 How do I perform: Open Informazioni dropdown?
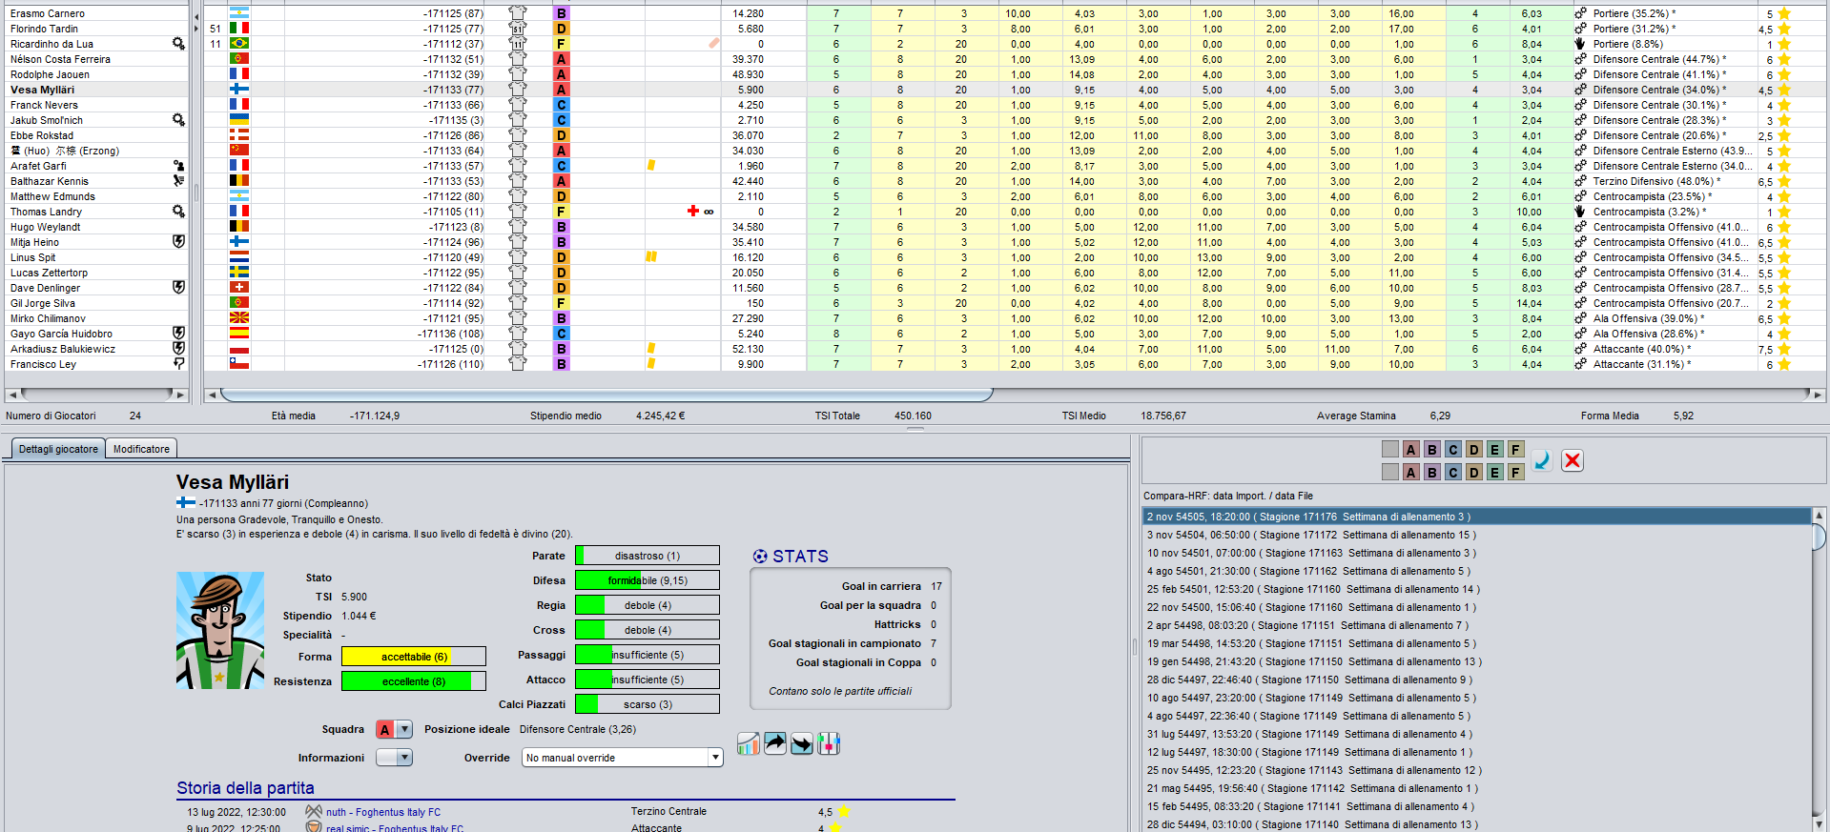click(x=394, y=758)
